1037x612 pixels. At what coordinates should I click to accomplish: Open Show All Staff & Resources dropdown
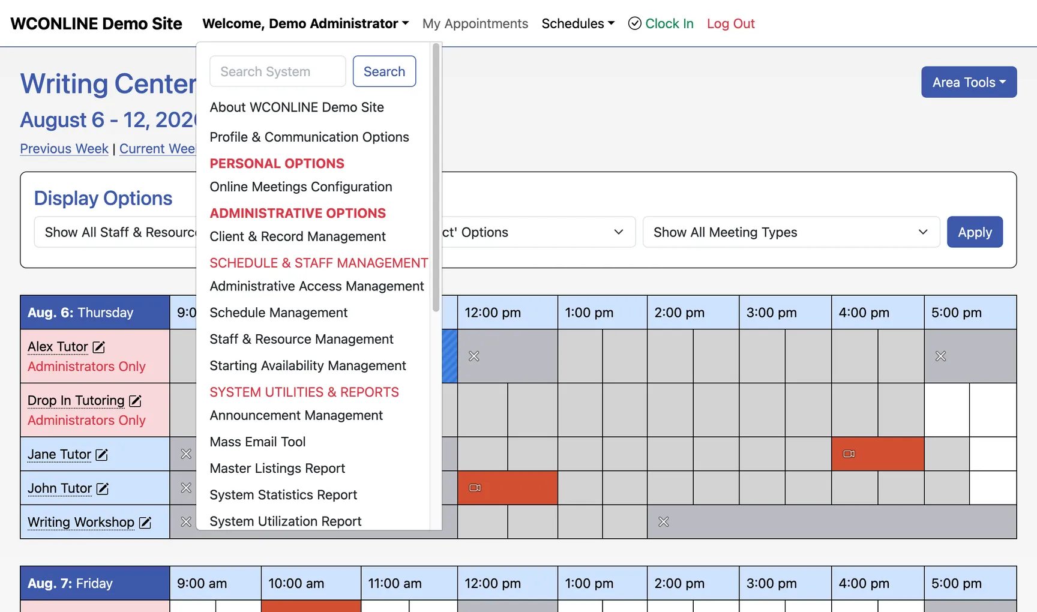click(116, 232)
